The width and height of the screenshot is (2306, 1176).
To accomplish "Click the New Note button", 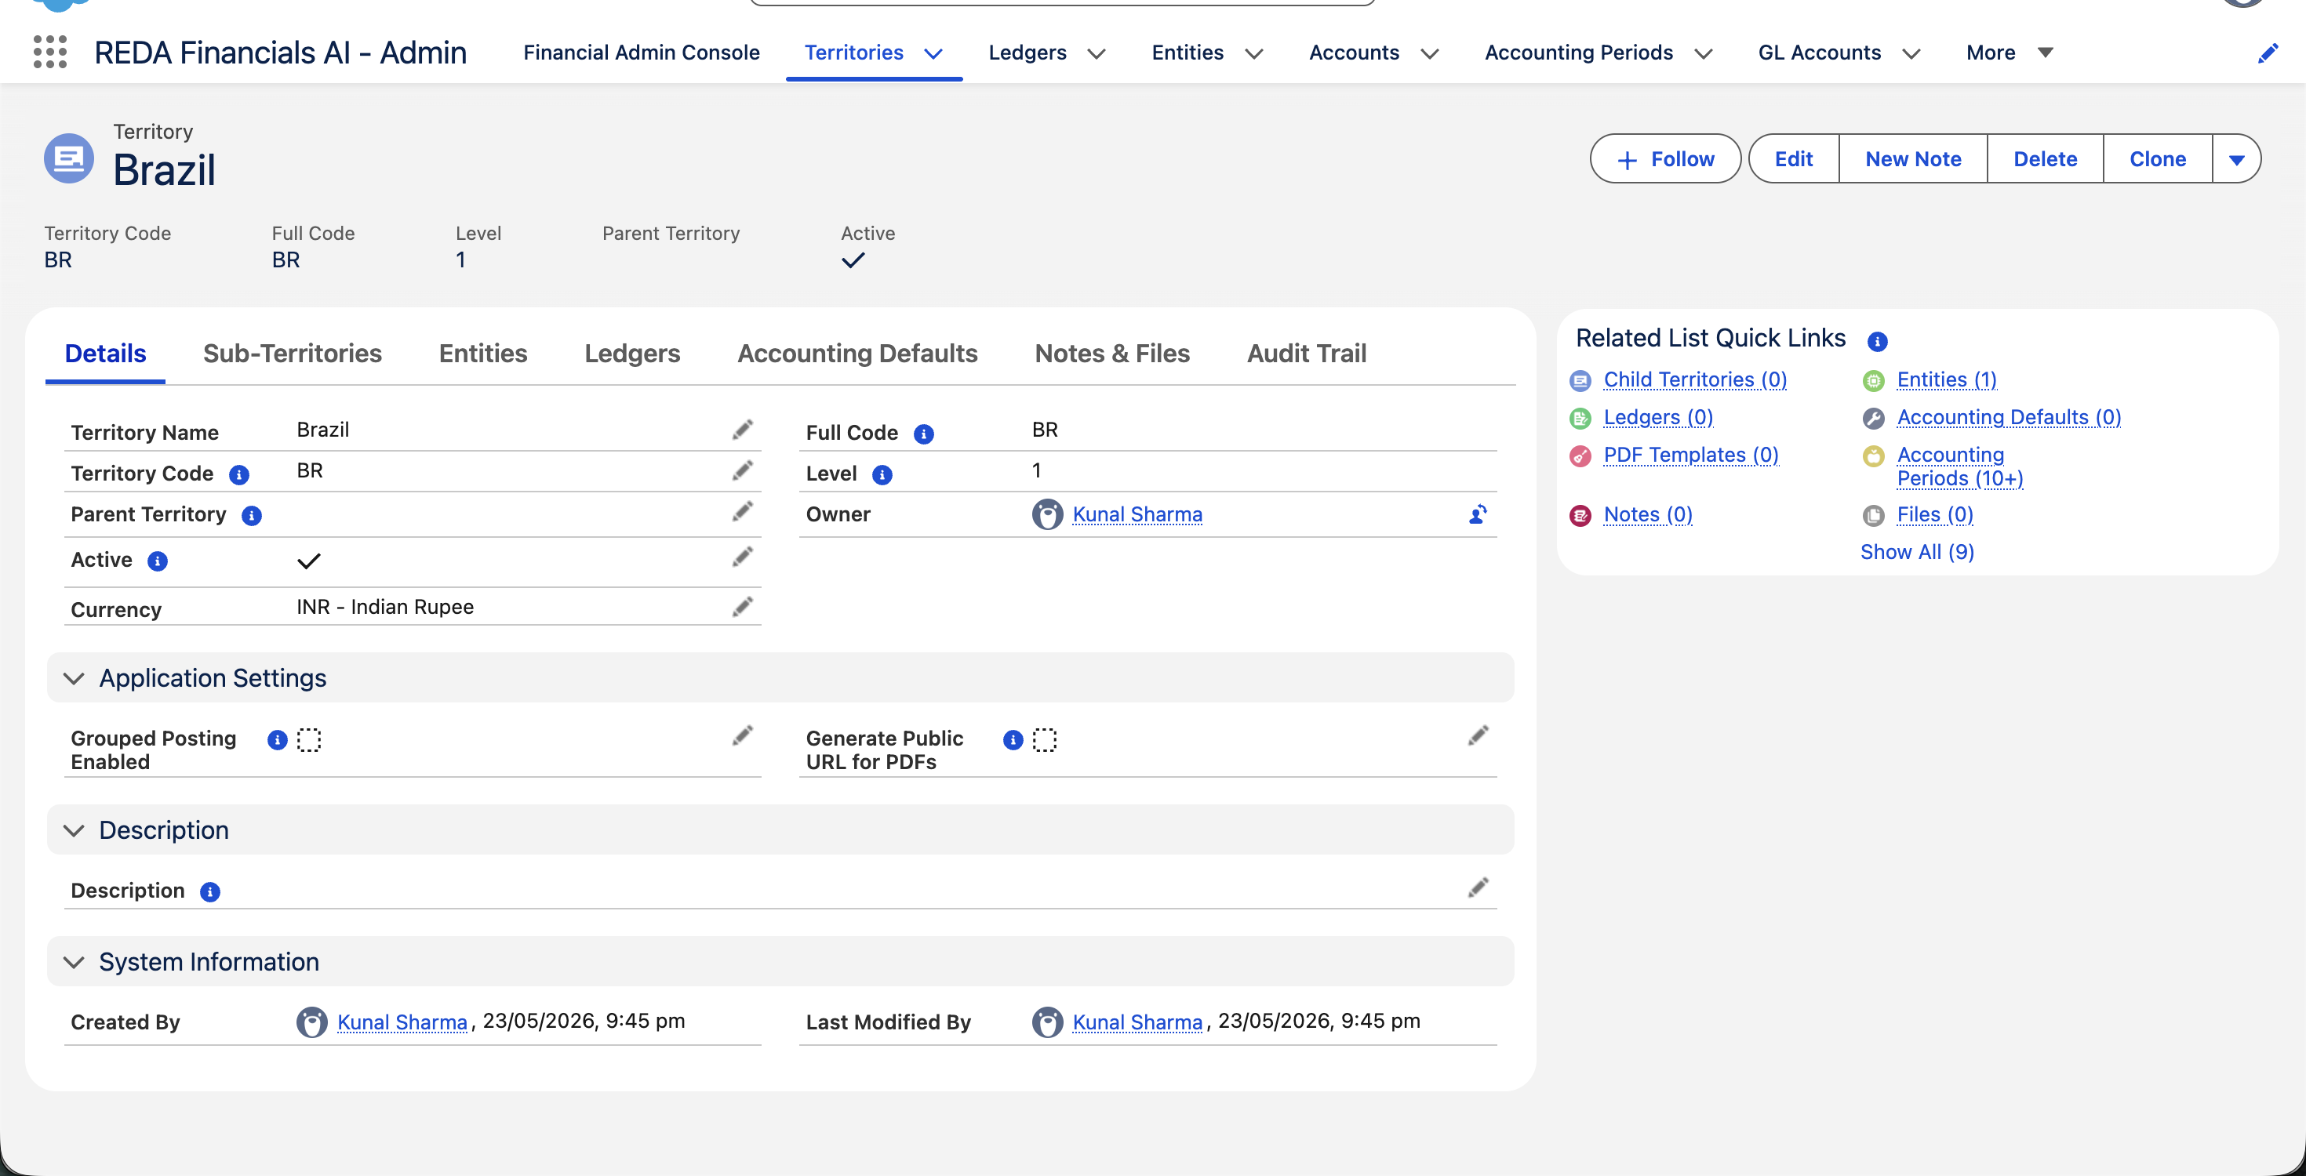I will pos(1913,159).
